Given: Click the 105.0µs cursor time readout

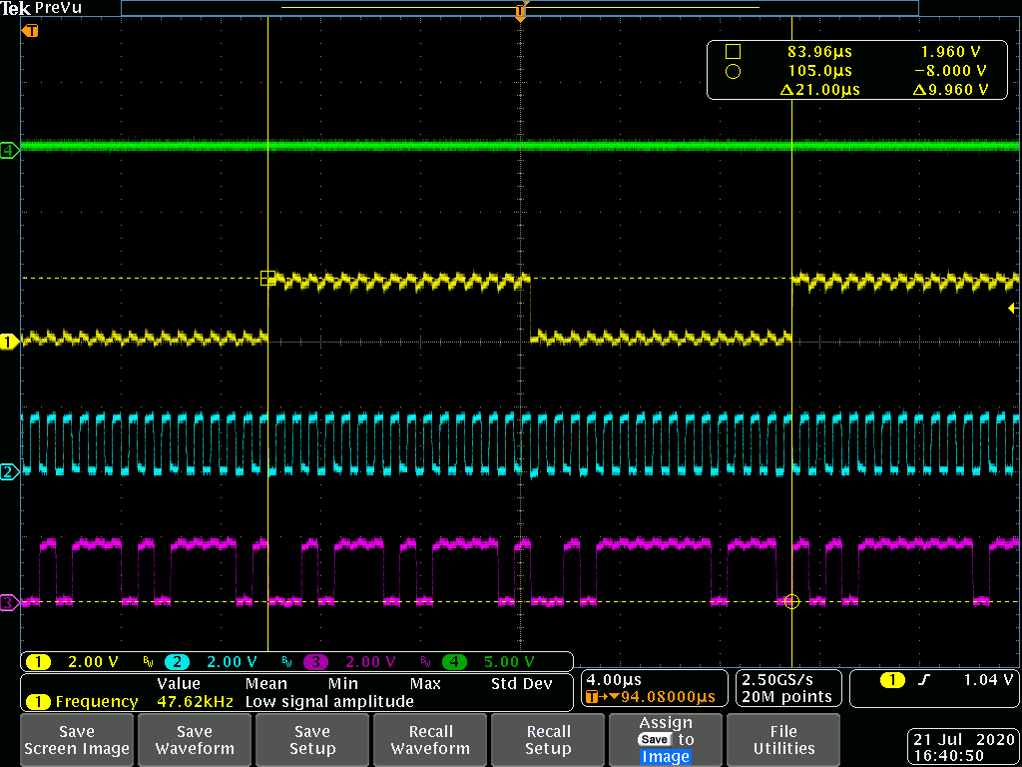Looking at the screenshot, I should click(819, 71).
